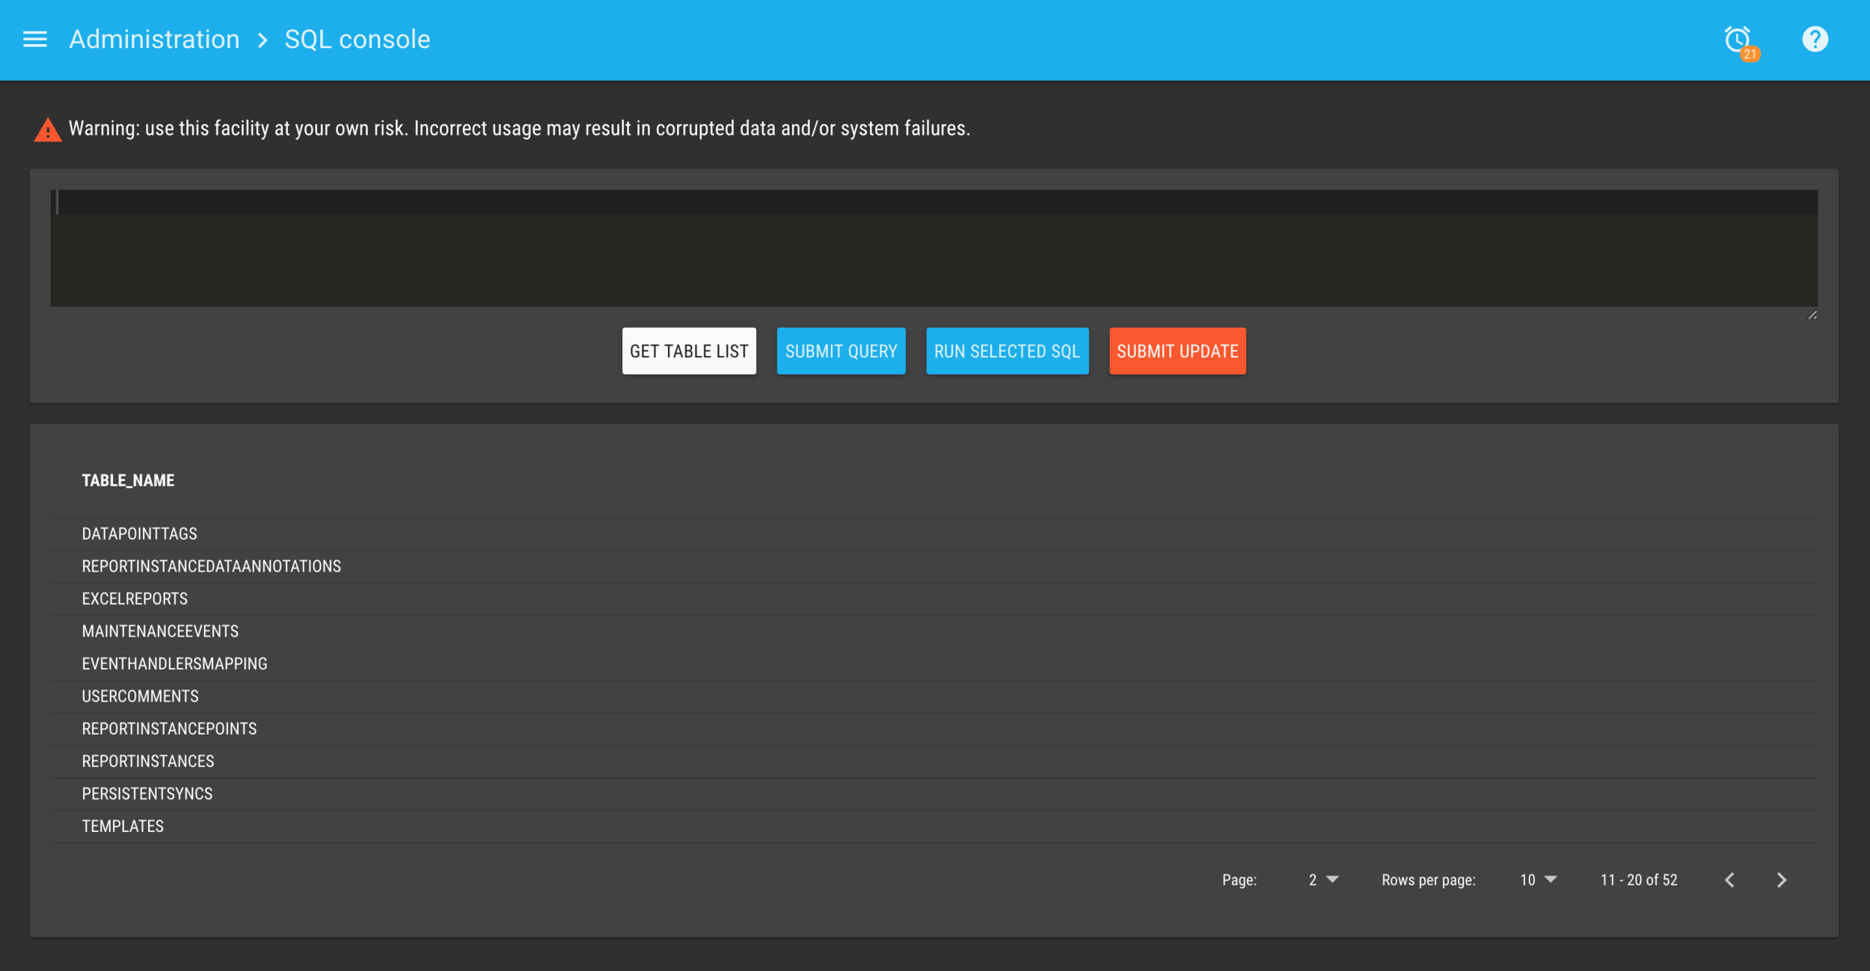Click the page forward navigation arrow
This screenshot has width=1870, height=971.
[1782, 880]
